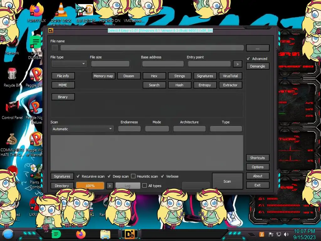Click the MIME button
This screenshot has height=241, width=321.
pos(63,85)
